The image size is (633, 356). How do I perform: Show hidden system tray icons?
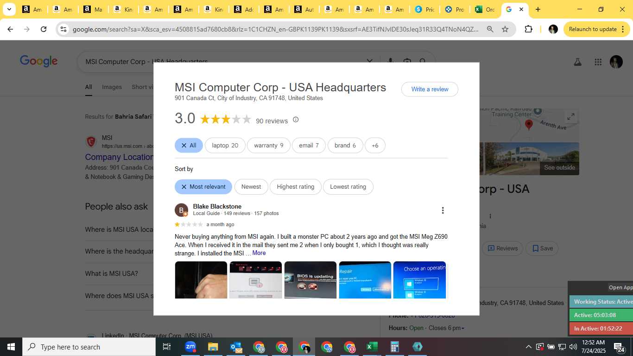528,347
